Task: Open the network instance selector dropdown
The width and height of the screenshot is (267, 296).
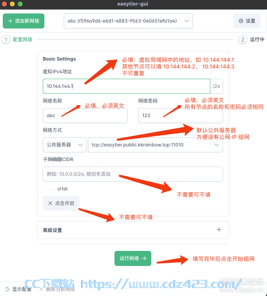Action: 128,21
